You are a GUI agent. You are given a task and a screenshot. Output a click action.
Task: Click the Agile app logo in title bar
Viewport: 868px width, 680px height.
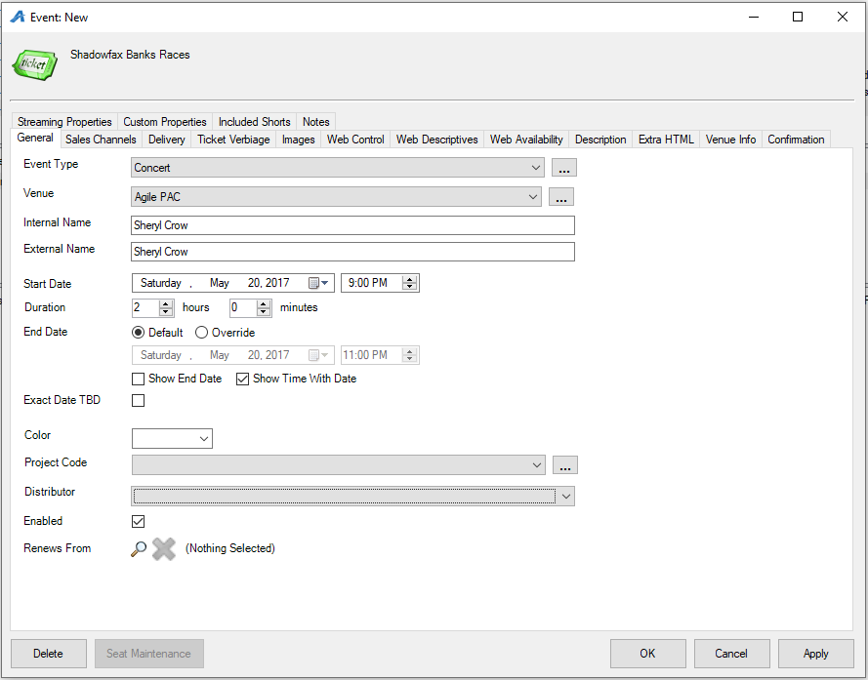click(x=18, y=18)
